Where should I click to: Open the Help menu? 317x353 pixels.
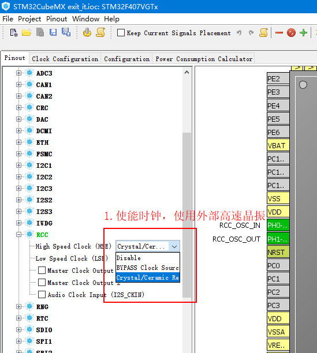112,19
